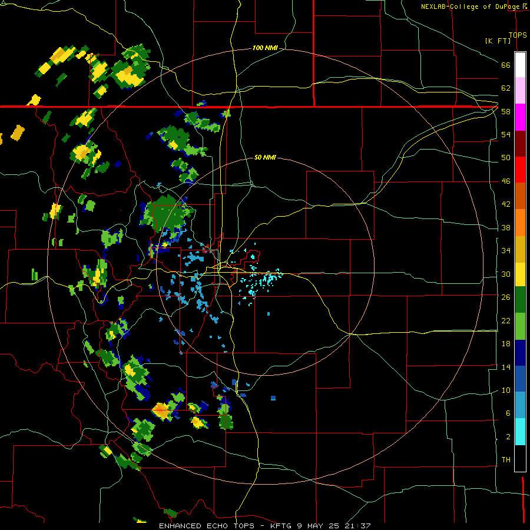Select the sky blue legend swatch
This screenshot has width=530, height=530.
[x=520, y=405]
